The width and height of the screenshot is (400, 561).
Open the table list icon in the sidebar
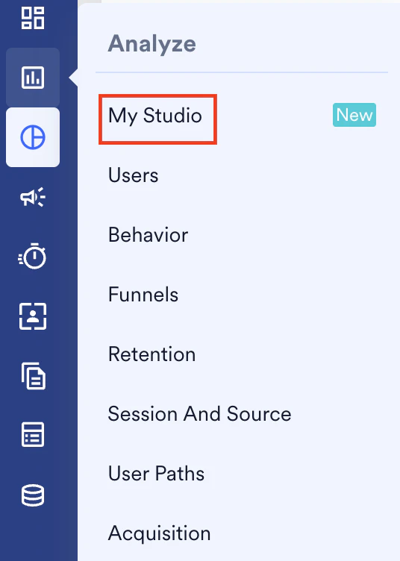point(33,435)
